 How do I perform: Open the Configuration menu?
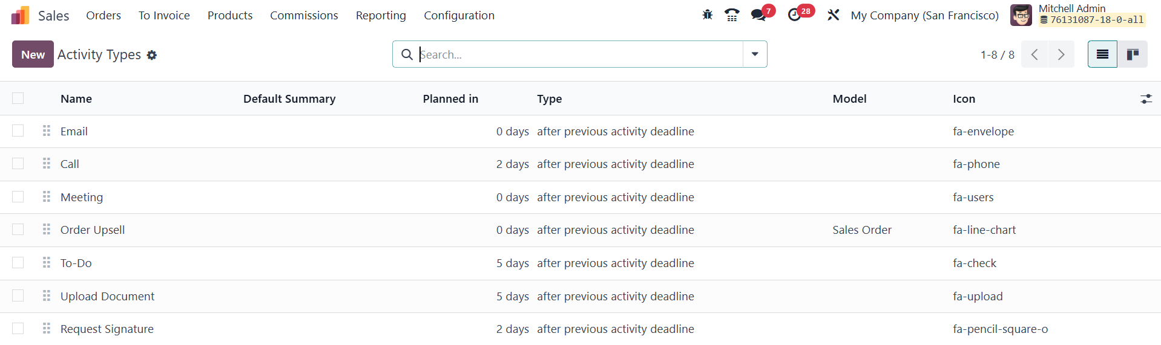[x=459, y=15]
